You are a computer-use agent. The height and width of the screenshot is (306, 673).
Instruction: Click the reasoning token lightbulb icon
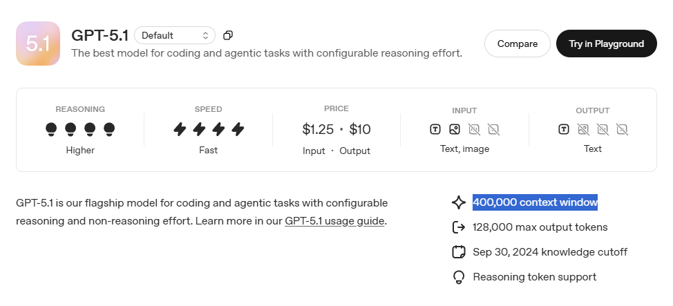tap(458, 277)
